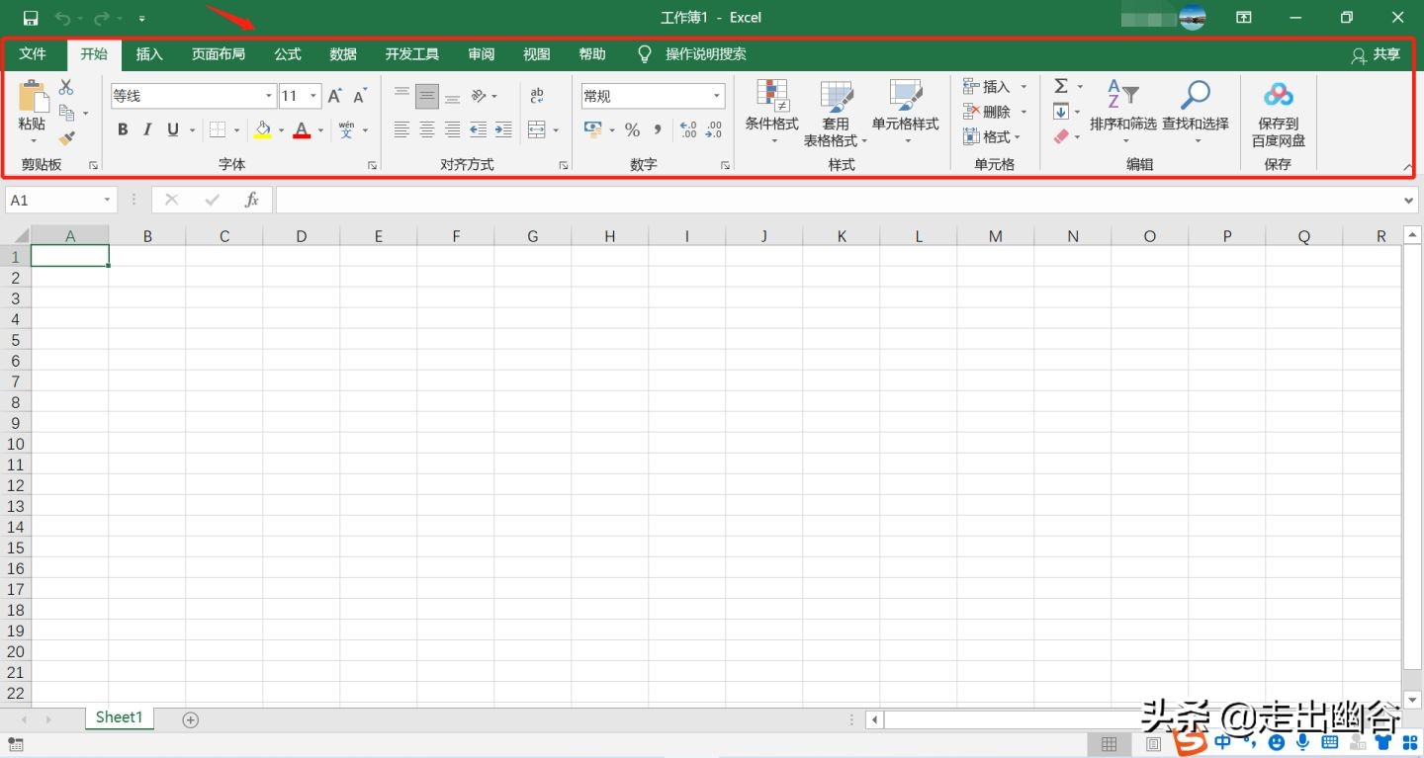Click the Fill down arrow icon
The width and height of the screenshot is (1424, 758).
(x=1061, y=112)
